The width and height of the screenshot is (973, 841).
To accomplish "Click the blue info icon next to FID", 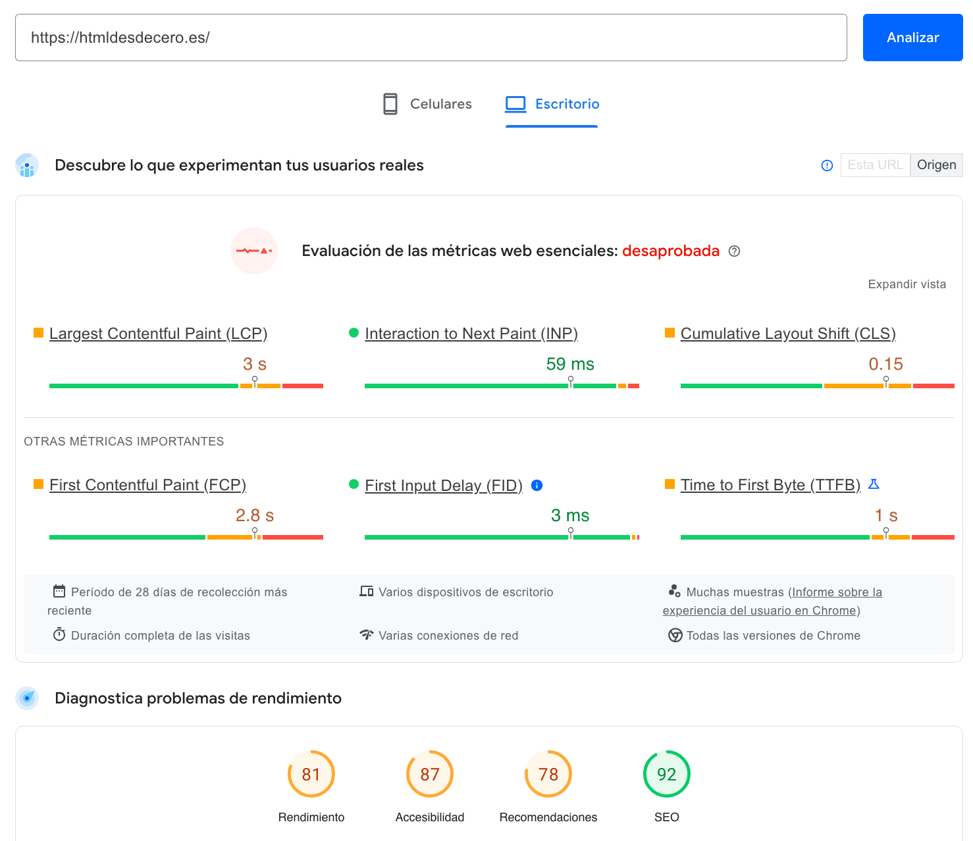I will click(537, 486).
